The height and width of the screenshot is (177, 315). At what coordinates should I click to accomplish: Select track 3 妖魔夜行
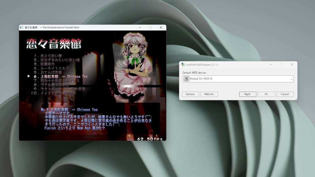pyautogui.click(x=44, y=64)
